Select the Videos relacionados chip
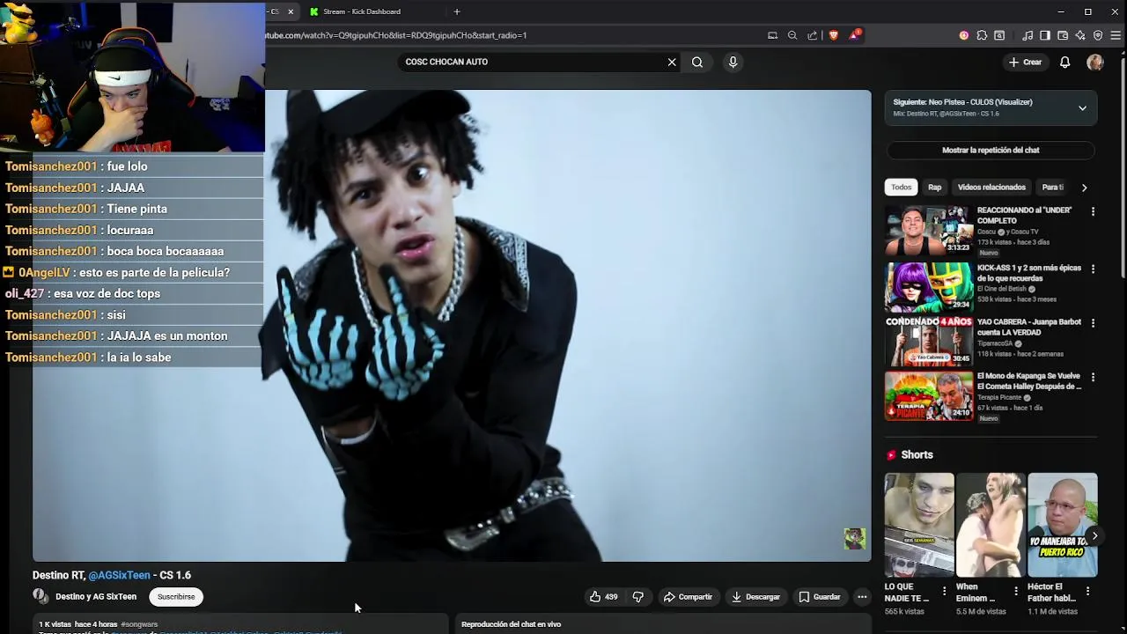The height and width of the screenshot is (634, 1127). coord(991,188)
